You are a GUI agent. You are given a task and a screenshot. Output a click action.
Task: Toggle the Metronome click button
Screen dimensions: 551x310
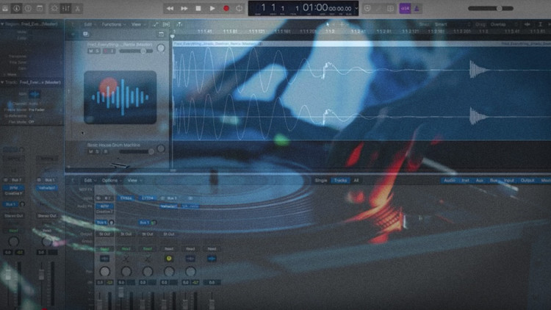pos(417,8)
